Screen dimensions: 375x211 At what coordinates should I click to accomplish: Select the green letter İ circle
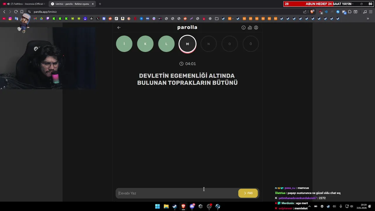pos(124,44)
